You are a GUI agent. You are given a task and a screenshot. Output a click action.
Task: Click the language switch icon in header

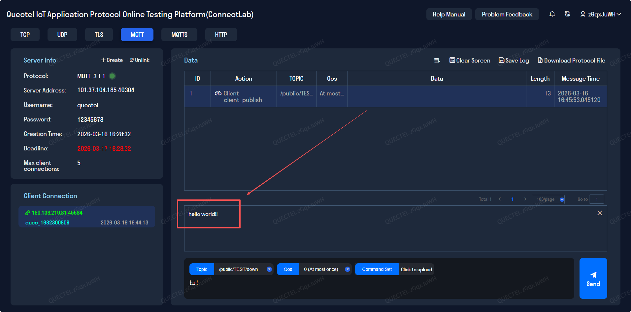(567, 14)
